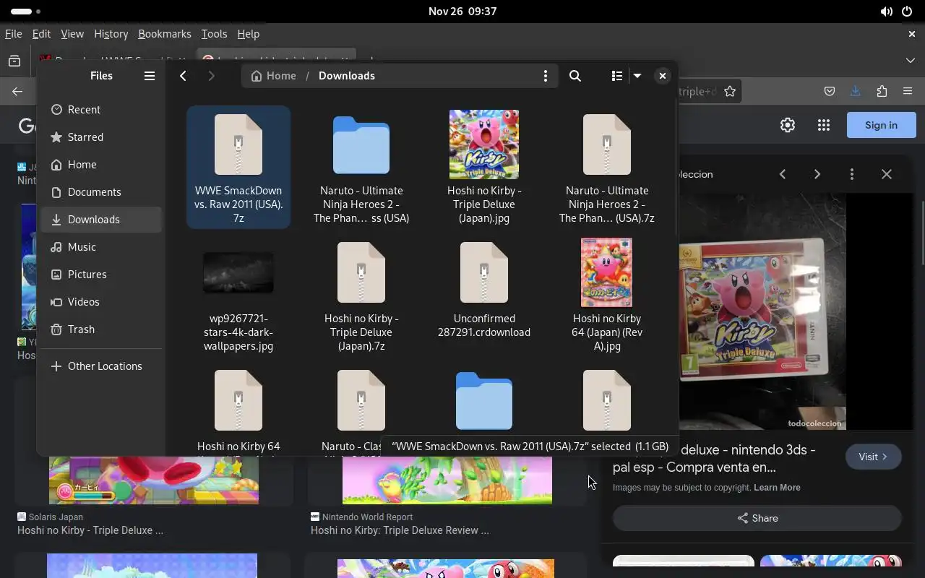Go back in Files navigation
Image resolution: width=925 pixels, height=578 pixels.
pos(184,76)
